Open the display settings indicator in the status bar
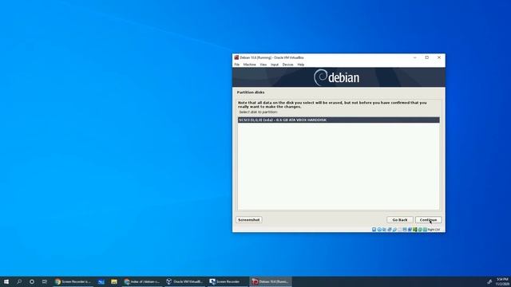The image size is (511, 287). tap(405, 230)
